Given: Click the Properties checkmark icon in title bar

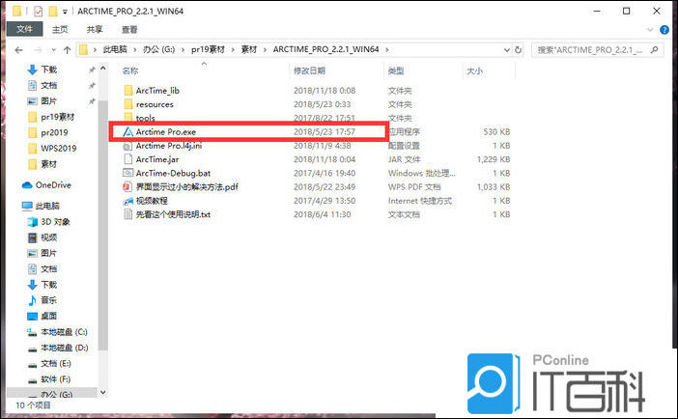Looking at the screenshot, I should pos(38,12).
